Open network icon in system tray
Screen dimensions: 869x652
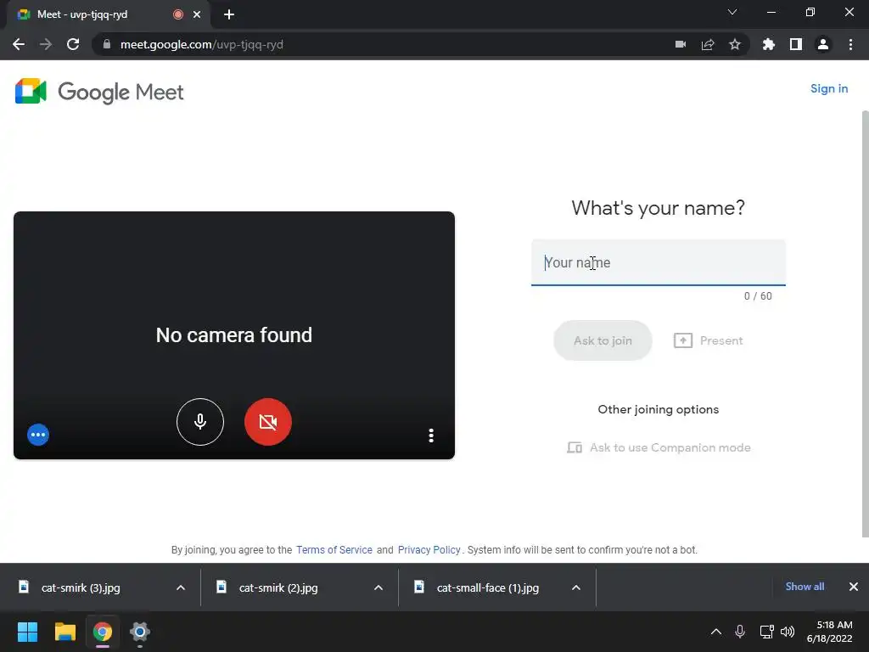(766, 632)
